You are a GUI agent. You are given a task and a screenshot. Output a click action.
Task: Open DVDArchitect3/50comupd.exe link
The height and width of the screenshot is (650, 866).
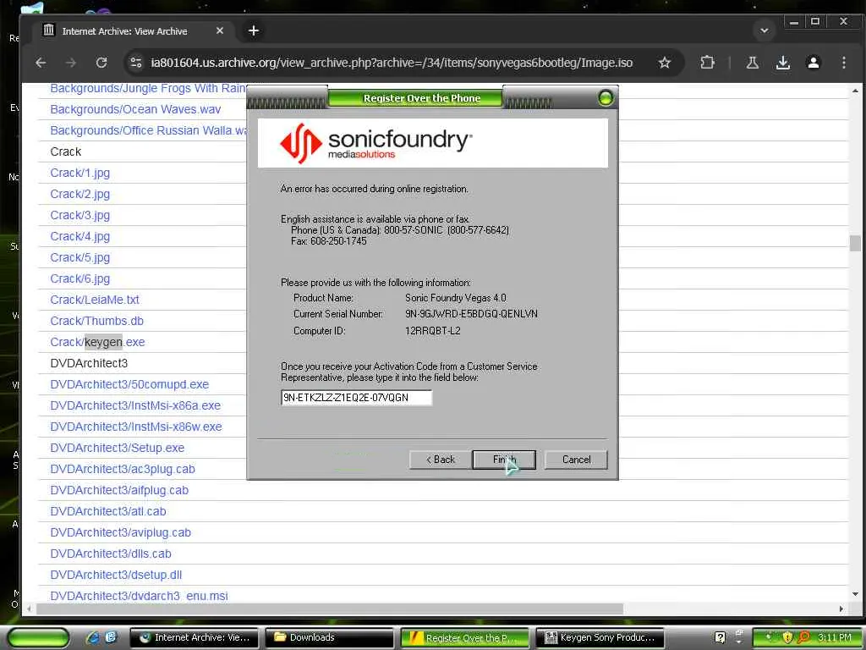(x=129, y=385)
